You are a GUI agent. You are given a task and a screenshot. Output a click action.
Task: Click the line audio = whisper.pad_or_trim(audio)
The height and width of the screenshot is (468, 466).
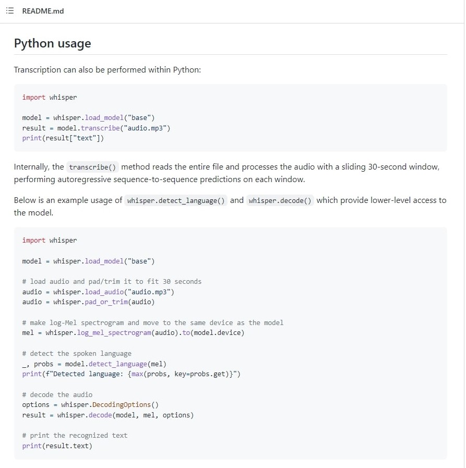[88, 302]
